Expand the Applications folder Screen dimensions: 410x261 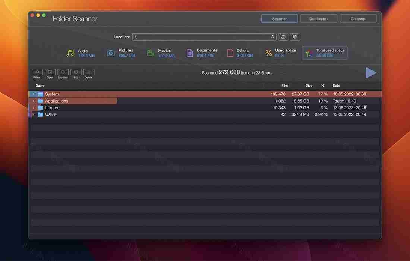tap(33, 101)
